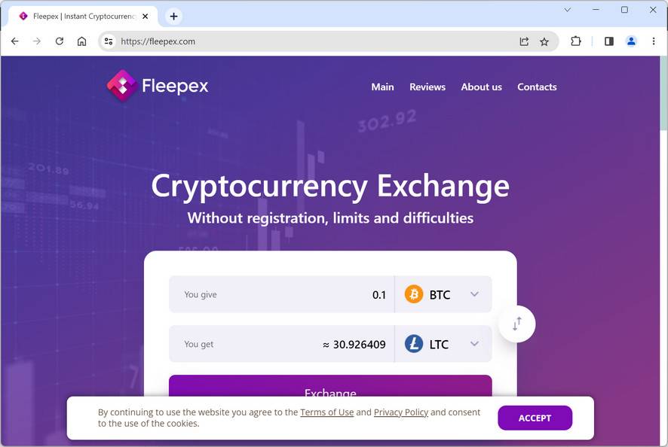Open the browser Extensions puzzle icon

point(576,41)
